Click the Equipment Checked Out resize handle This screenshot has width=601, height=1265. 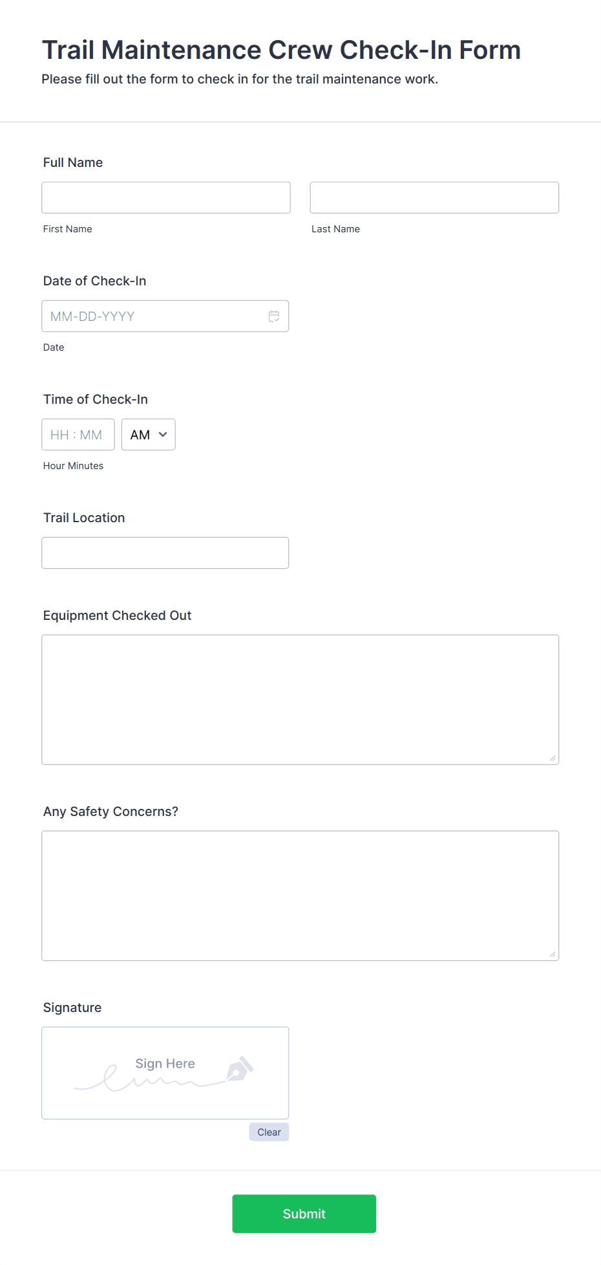pyautogui.click(x=553, y=758)
